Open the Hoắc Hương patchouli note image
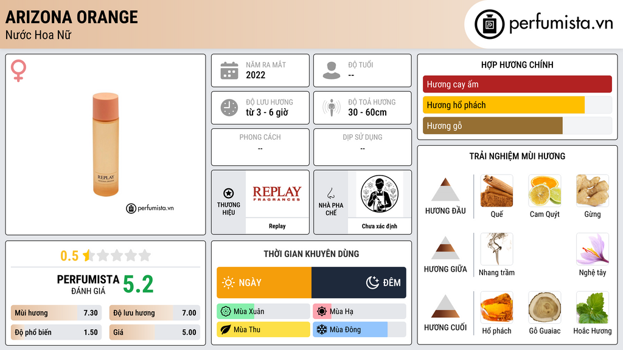The width and height of the screenshot is (623, 350). click(x=593, y=307)
